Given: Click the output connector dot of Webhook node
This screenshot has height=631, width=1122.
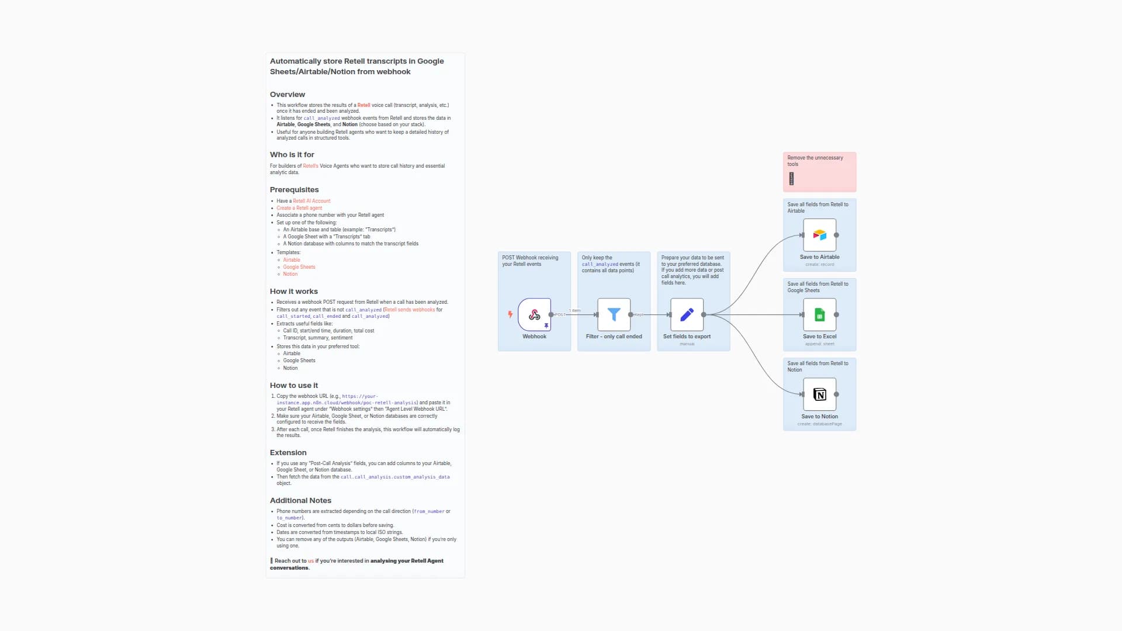Looking at the screenshot, I should pyautogui.click(x=551, y=315).
